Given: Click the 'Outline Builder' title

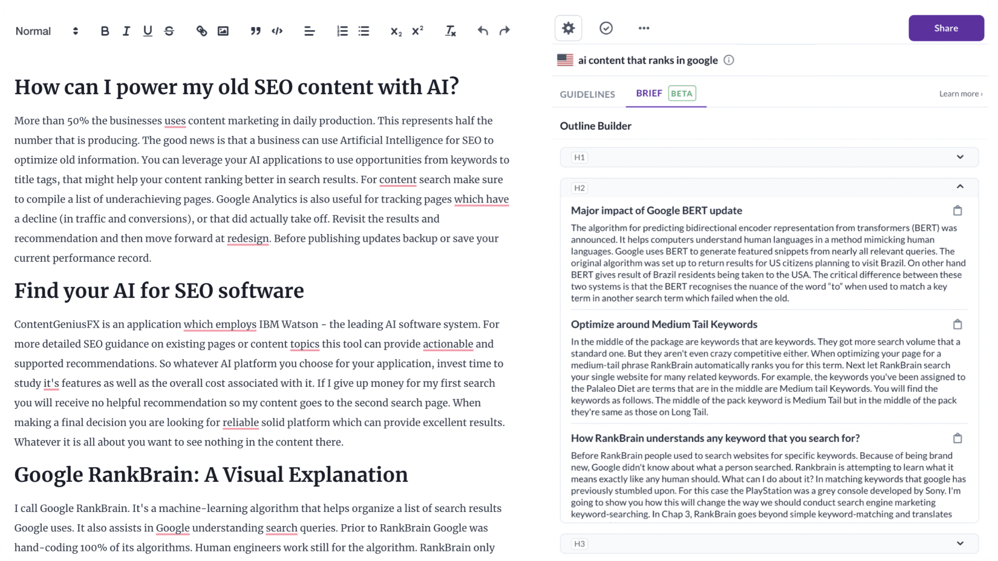Looking at the screenshot, I should click(596, 126).
